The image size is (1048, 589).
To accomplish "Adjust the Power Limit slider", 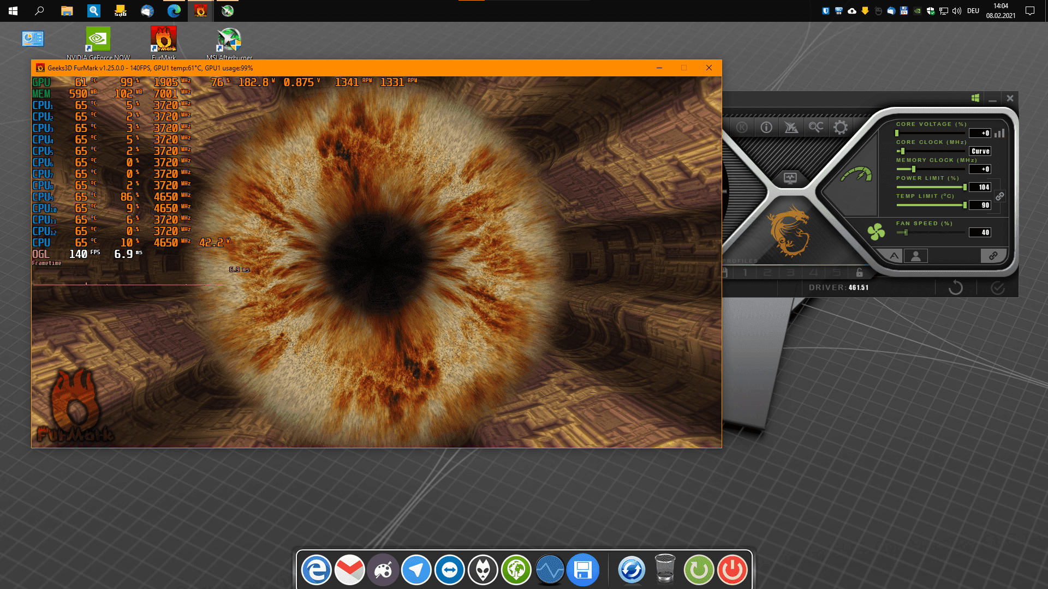I will tap(931, 187).
